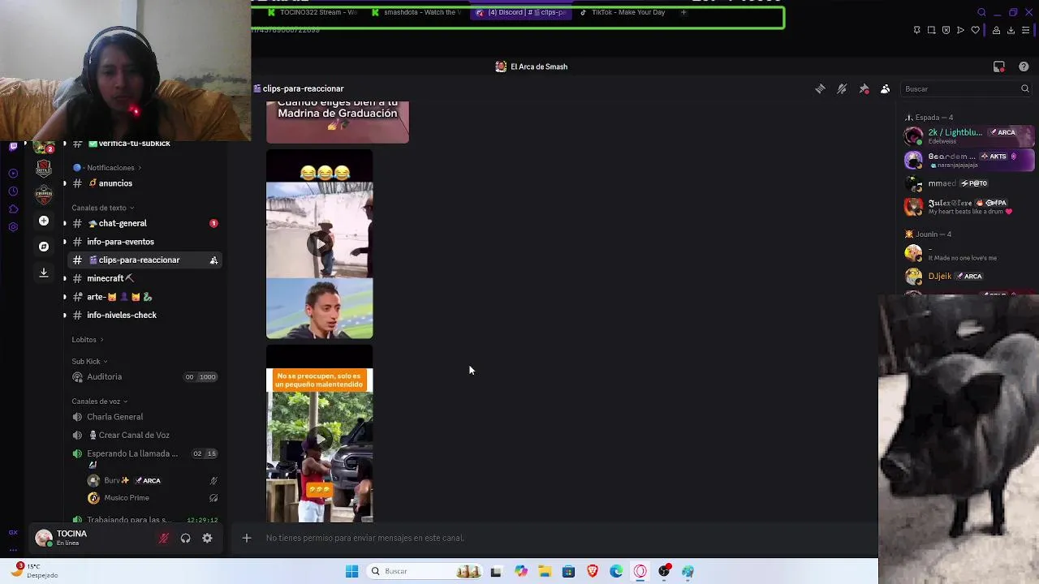The height and width of the screenshot is (584, 1039).
Task: Open Twitch icon in browser sidebar
Action: (x=13, y=147)
